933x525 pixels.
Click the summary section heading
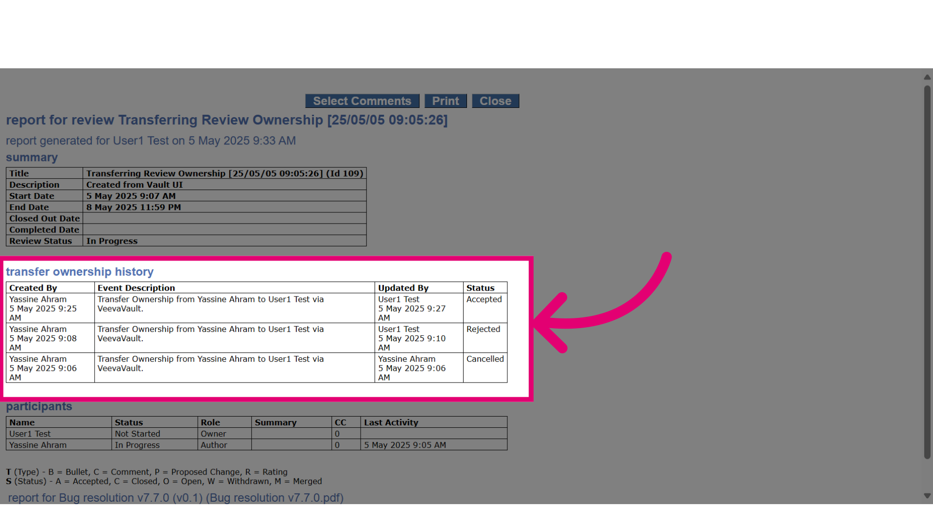coord(32,157)
